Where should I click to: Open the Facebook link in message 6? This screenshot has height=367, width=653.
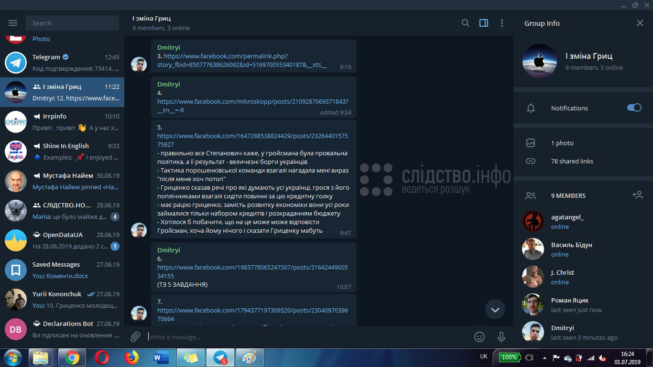point(252,271)
